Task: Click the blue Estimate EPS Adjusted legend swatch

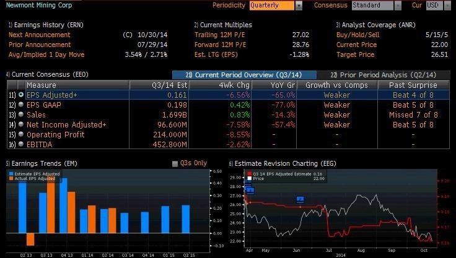Action: (11, 174)
